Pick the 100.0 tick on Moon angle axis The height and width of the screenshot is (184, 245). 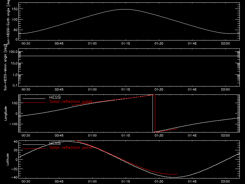pyautogui.click(x=13, y=52)
